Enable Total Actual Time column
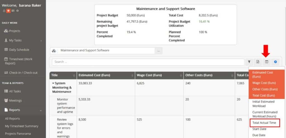The height and width of the screenshot is (138, 286). [265, 123]
